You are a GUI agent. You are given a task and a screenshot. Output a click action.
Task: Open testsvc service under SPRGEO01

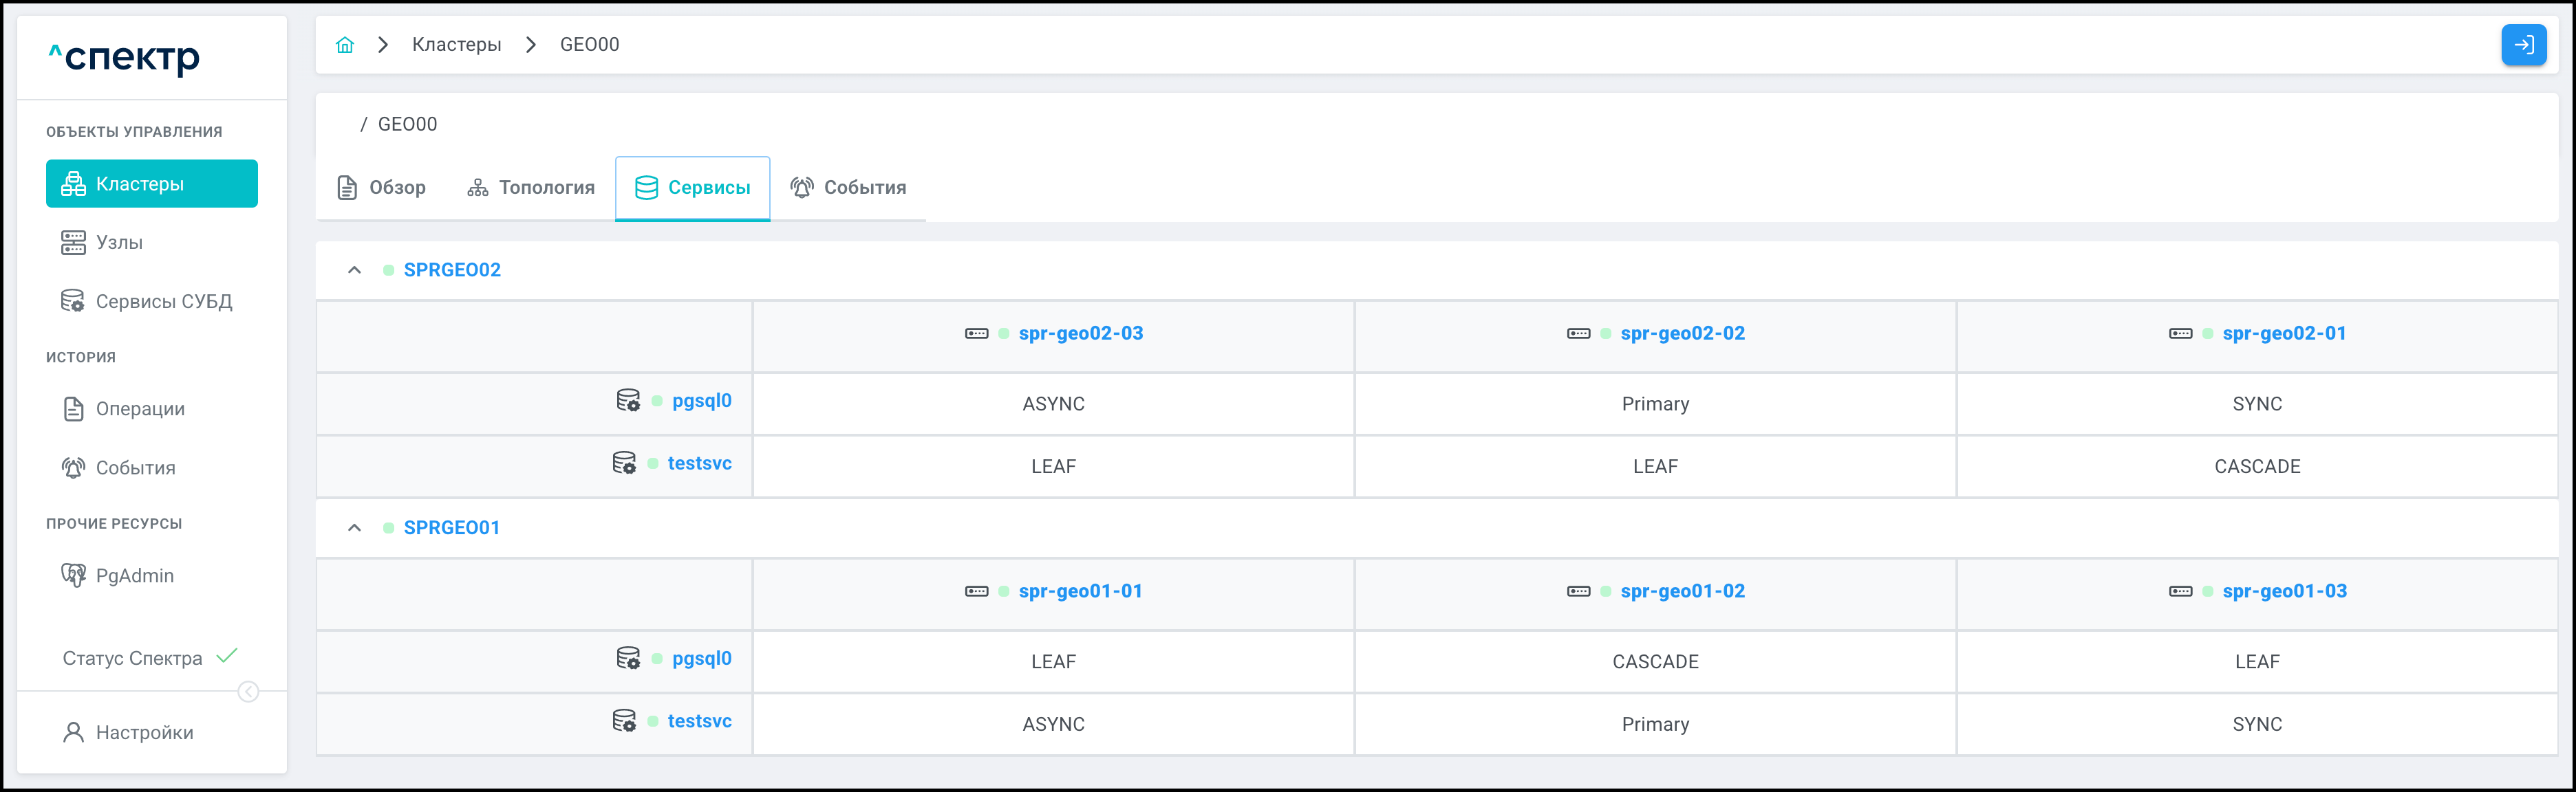coord(699,721)
